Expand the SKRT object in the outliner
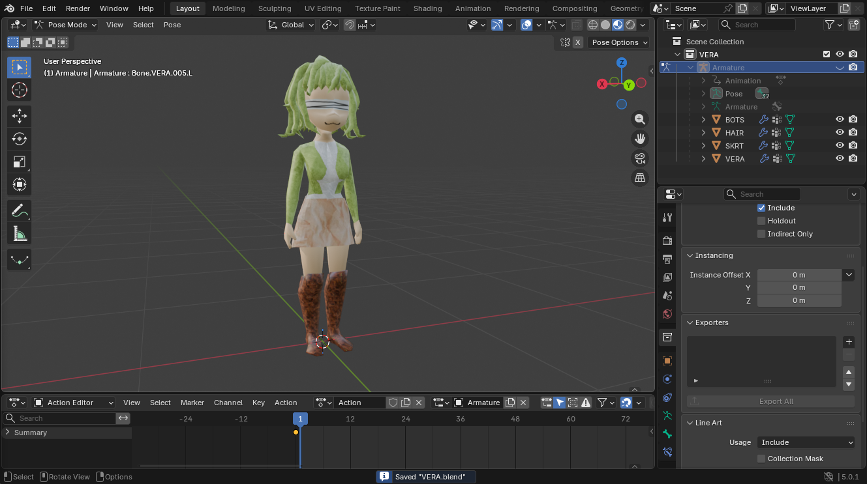Image resolution: width=867 pixels, height=484 pixels. (x=703, y=146)
